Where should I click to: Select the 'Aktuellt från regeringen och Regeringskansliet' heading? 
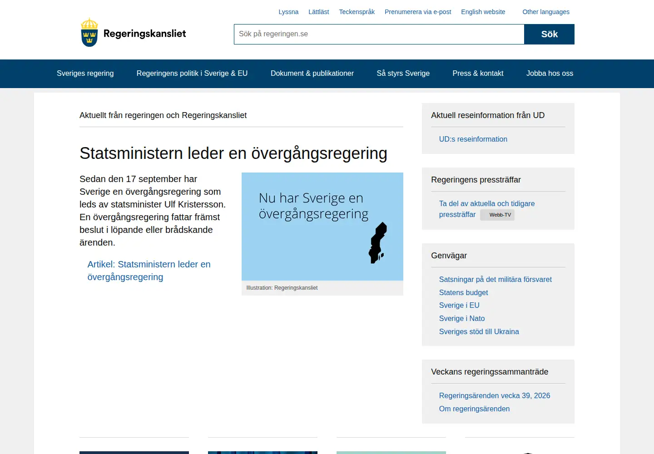163,115
